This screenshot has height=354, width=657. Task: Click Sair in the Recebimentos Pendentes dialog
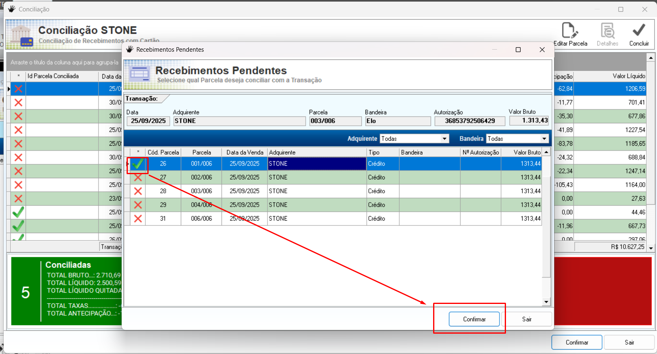(x=527, y=319)
